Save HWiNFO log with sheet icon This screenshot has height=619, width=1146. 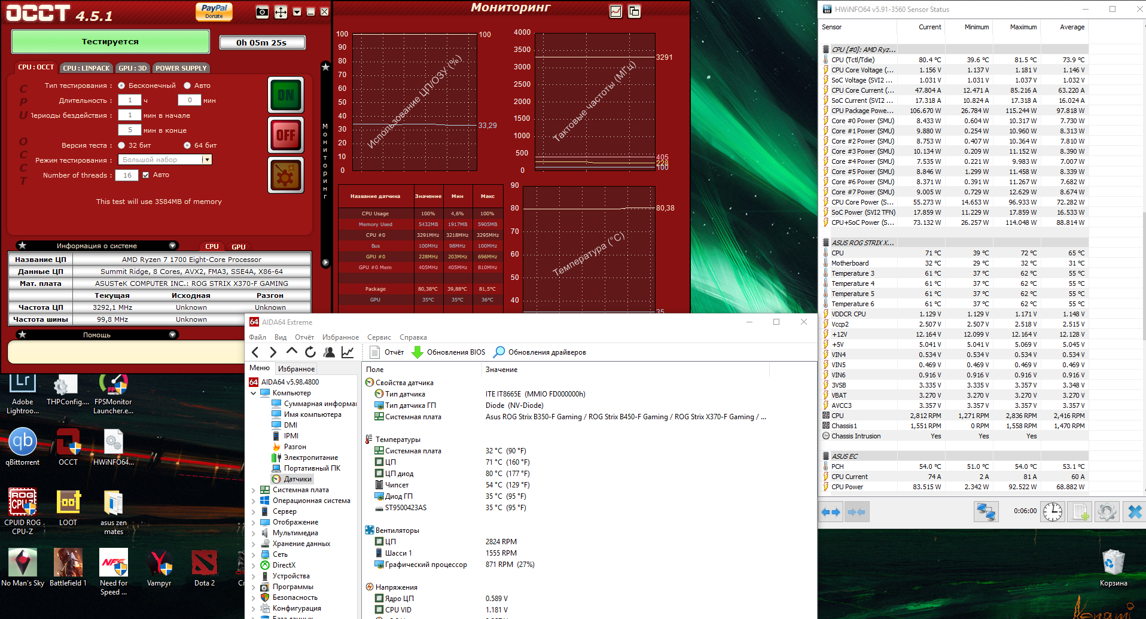[x=1080, y=512]
